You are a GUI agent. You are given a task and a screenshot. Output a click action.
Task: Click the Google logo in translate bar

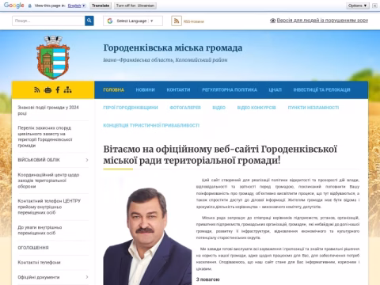point(14,6)
